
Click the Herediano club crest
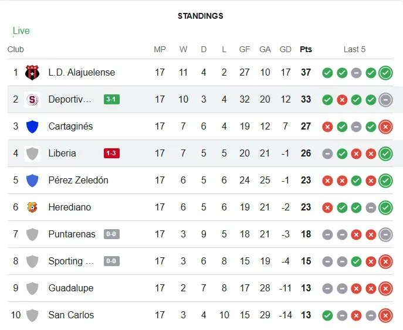[32, 207]
